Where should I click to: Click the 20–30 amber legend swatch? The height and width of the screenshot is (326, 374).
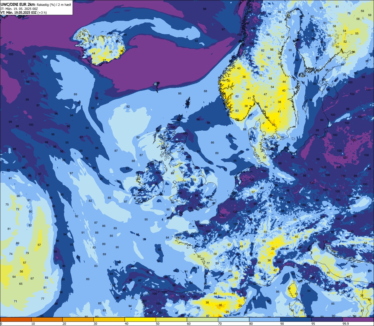[78, 319]
